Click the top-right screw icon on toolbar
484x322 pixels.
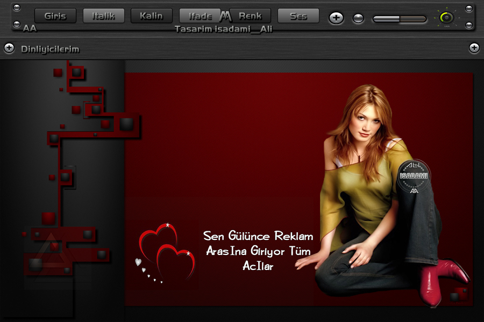(x=469, y=9)
